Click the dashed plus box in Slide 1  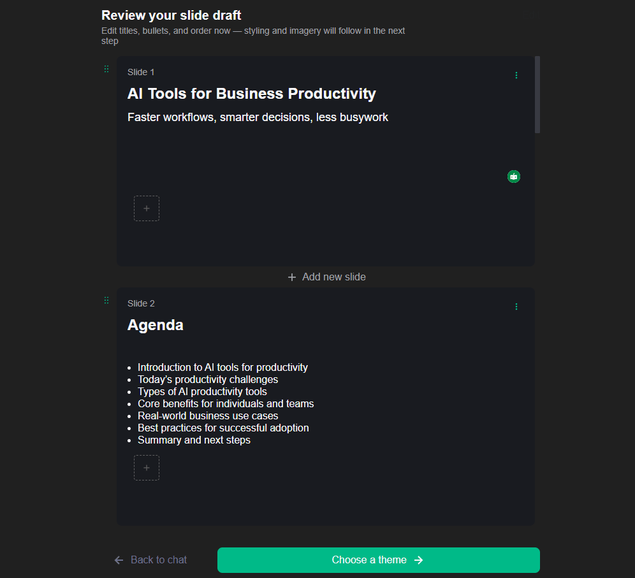(147, 208)
